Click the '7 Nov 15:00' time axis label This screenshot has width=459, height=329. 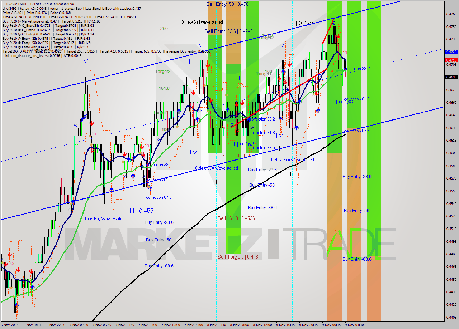click(x=148, y=325)
